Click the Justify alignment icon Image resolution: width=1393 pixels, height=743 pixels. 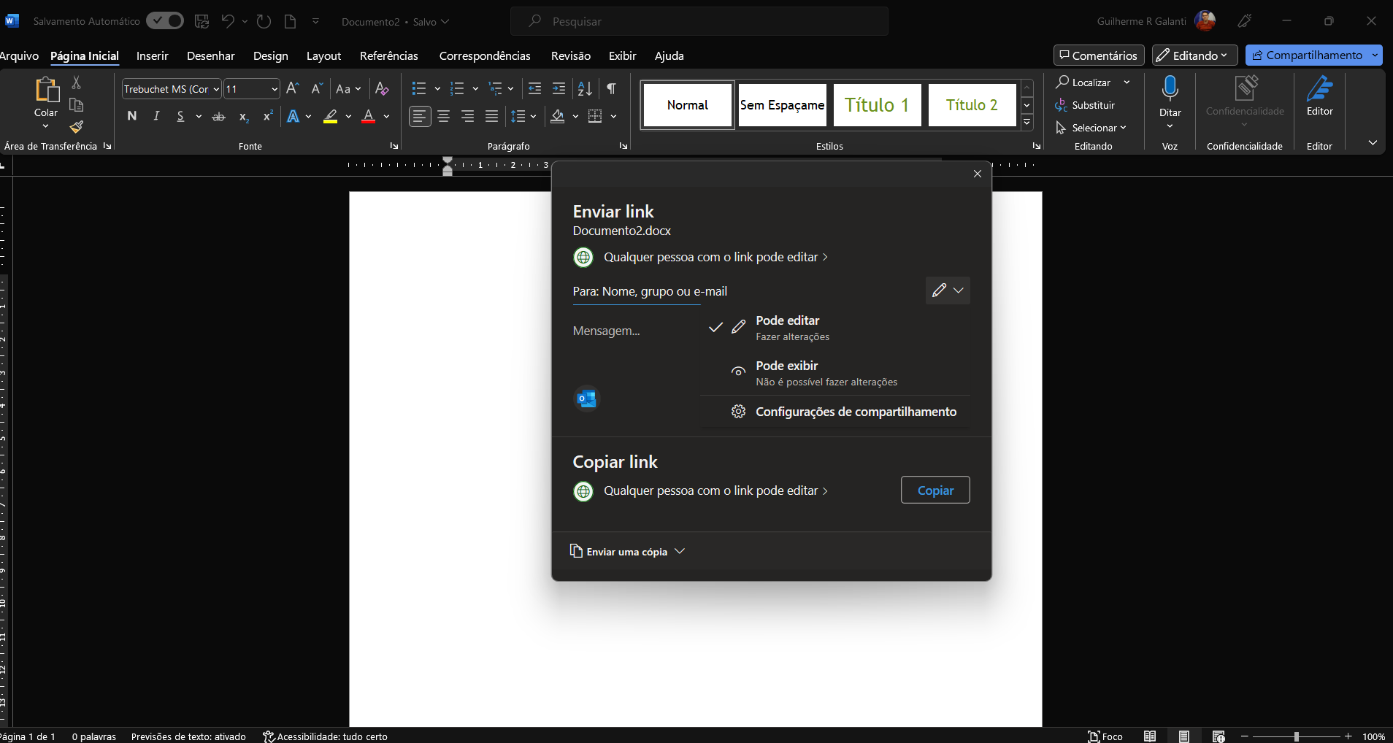491,116
